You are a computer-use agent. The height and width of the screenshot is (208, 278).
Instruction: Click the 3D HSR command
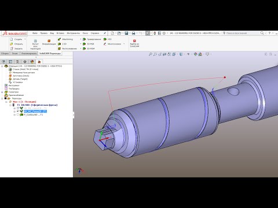coord(89,44)
